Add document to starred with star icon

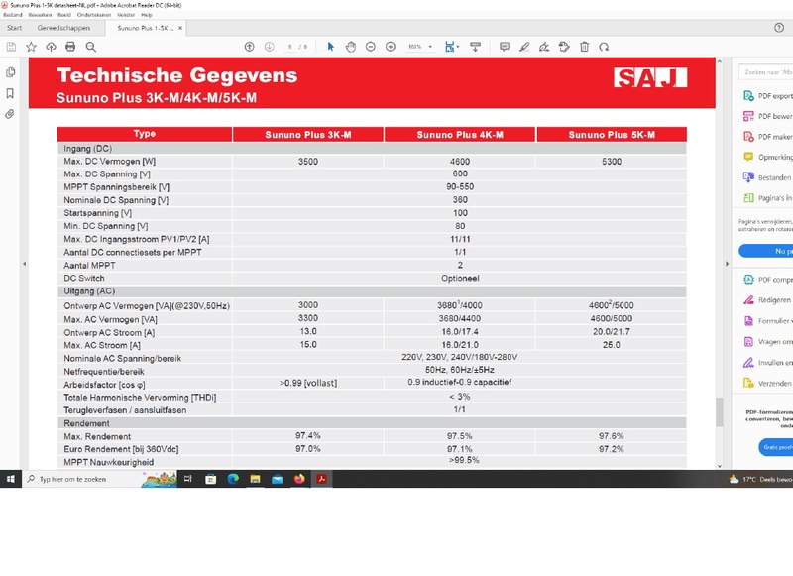click(31, 47)
